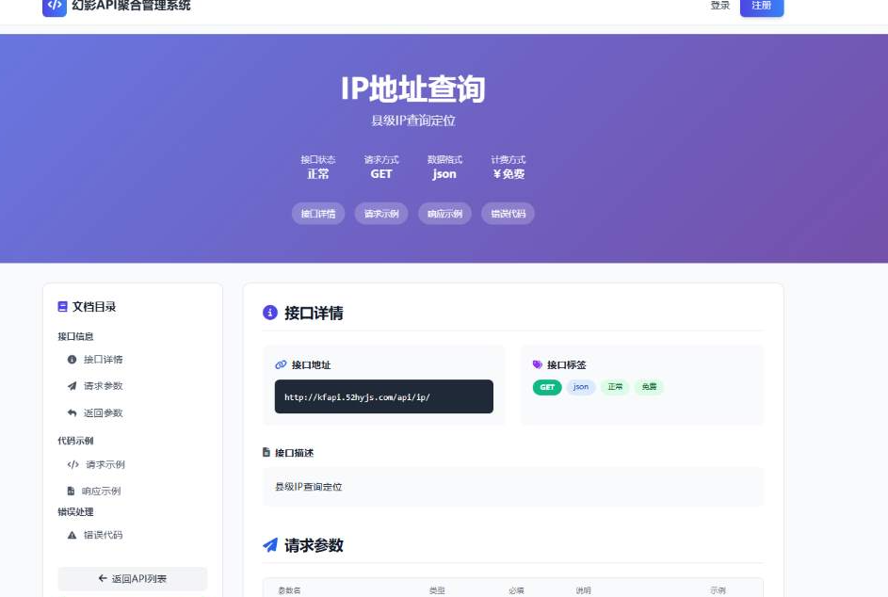This screenshot has height=597, width=888.
Task: Click the API URL code box
Action: click(x=384, y=396)
